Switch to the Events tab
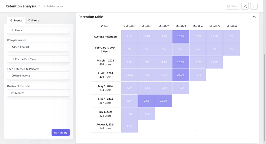The height and width of the screenshot is (144, 266). click(16, 20)
